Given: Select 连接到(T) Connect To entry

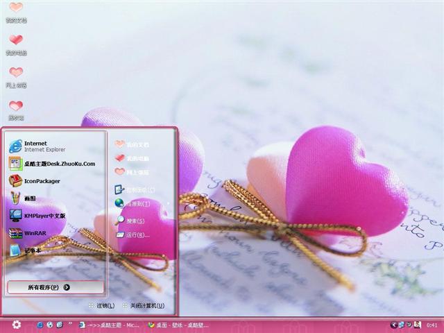Looking at the screenshot, I should coord(133,203).
